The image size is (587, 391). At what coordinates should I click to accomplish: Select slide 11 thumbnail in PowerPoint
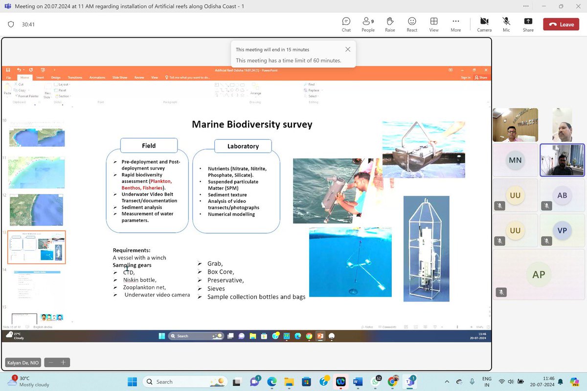[37, 173]
